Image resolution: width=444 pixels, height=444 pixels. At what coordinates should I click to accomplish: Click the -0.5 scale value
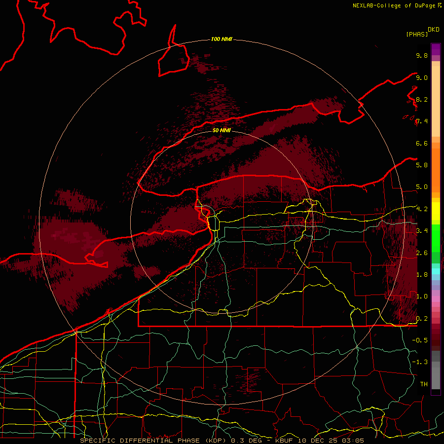point(420,340)
